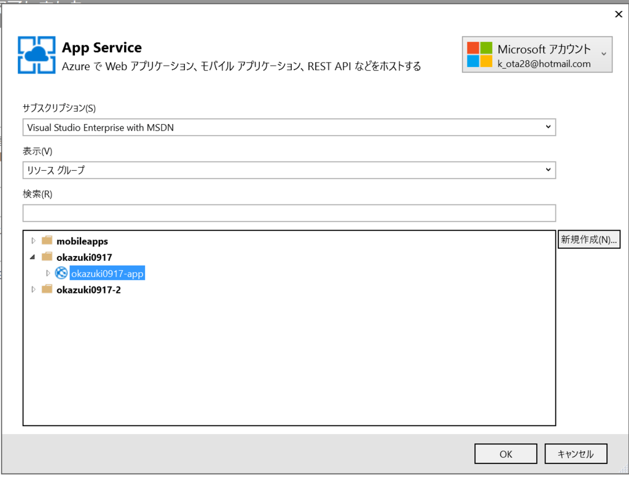The width and height of the screenshot is (629, 477).
Task: Click the okazuki0917 folder icon
Action: pos(47,257)
